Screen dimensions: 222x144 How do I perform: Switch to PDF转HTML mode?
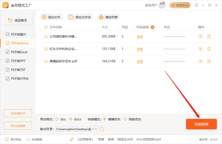(x=18, y=78)
